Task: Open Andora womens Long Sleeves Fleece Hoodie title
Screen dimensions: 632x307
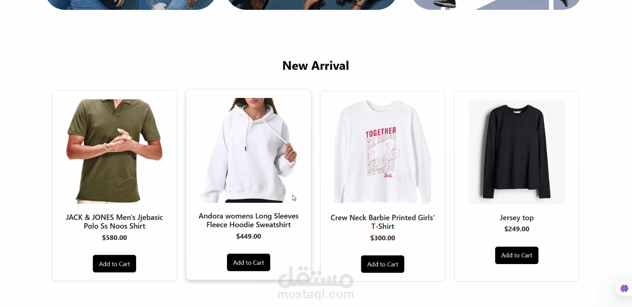Action: click(249, 220)
